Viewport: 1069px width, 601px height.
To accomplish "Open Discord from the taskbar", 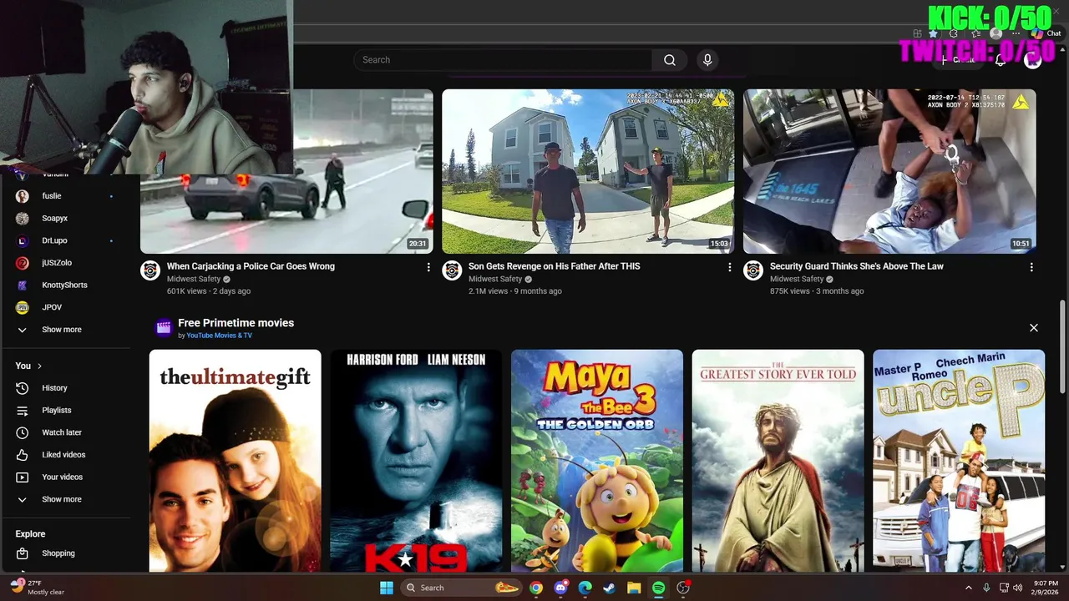I will tap(560, 588).
